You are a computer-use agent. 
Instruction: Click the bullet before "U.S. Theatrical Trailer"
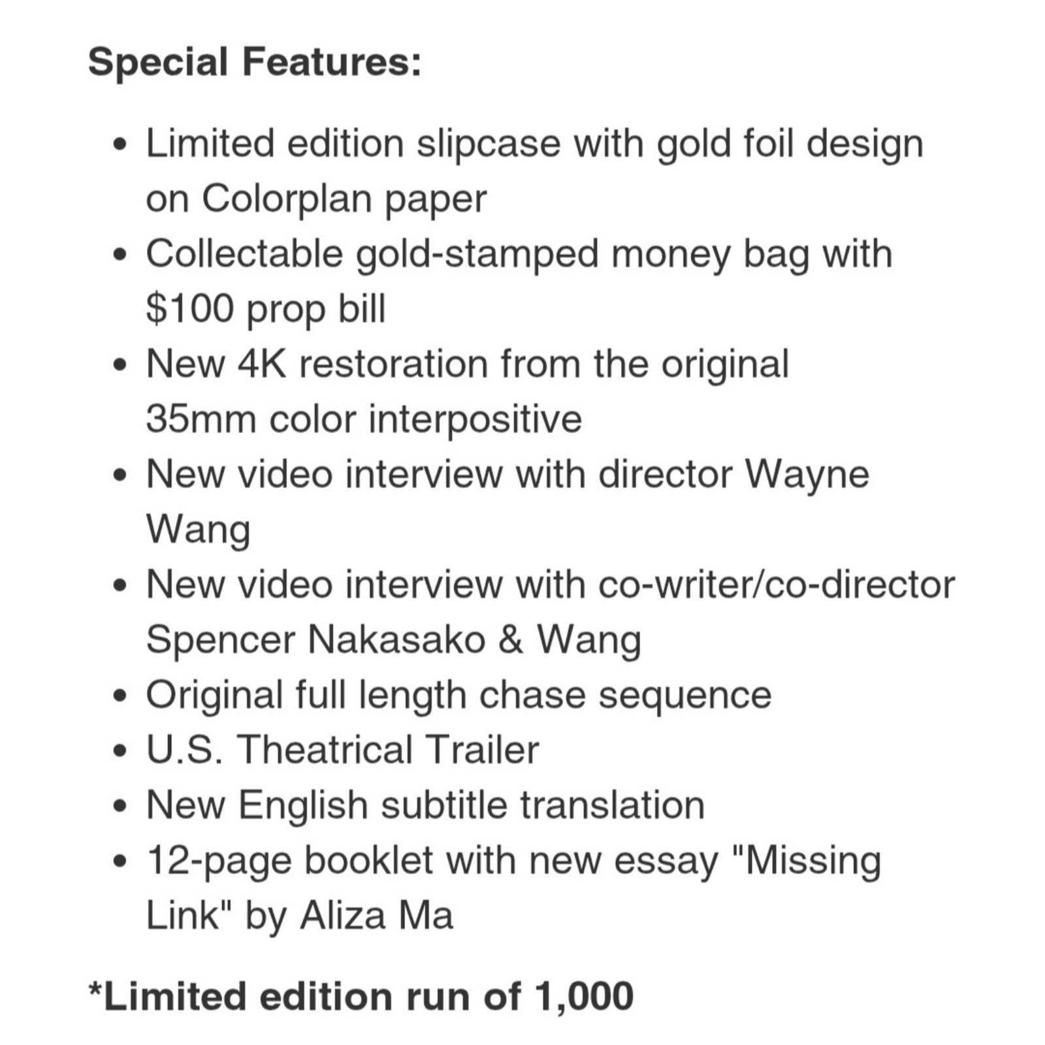coord(120,750)
